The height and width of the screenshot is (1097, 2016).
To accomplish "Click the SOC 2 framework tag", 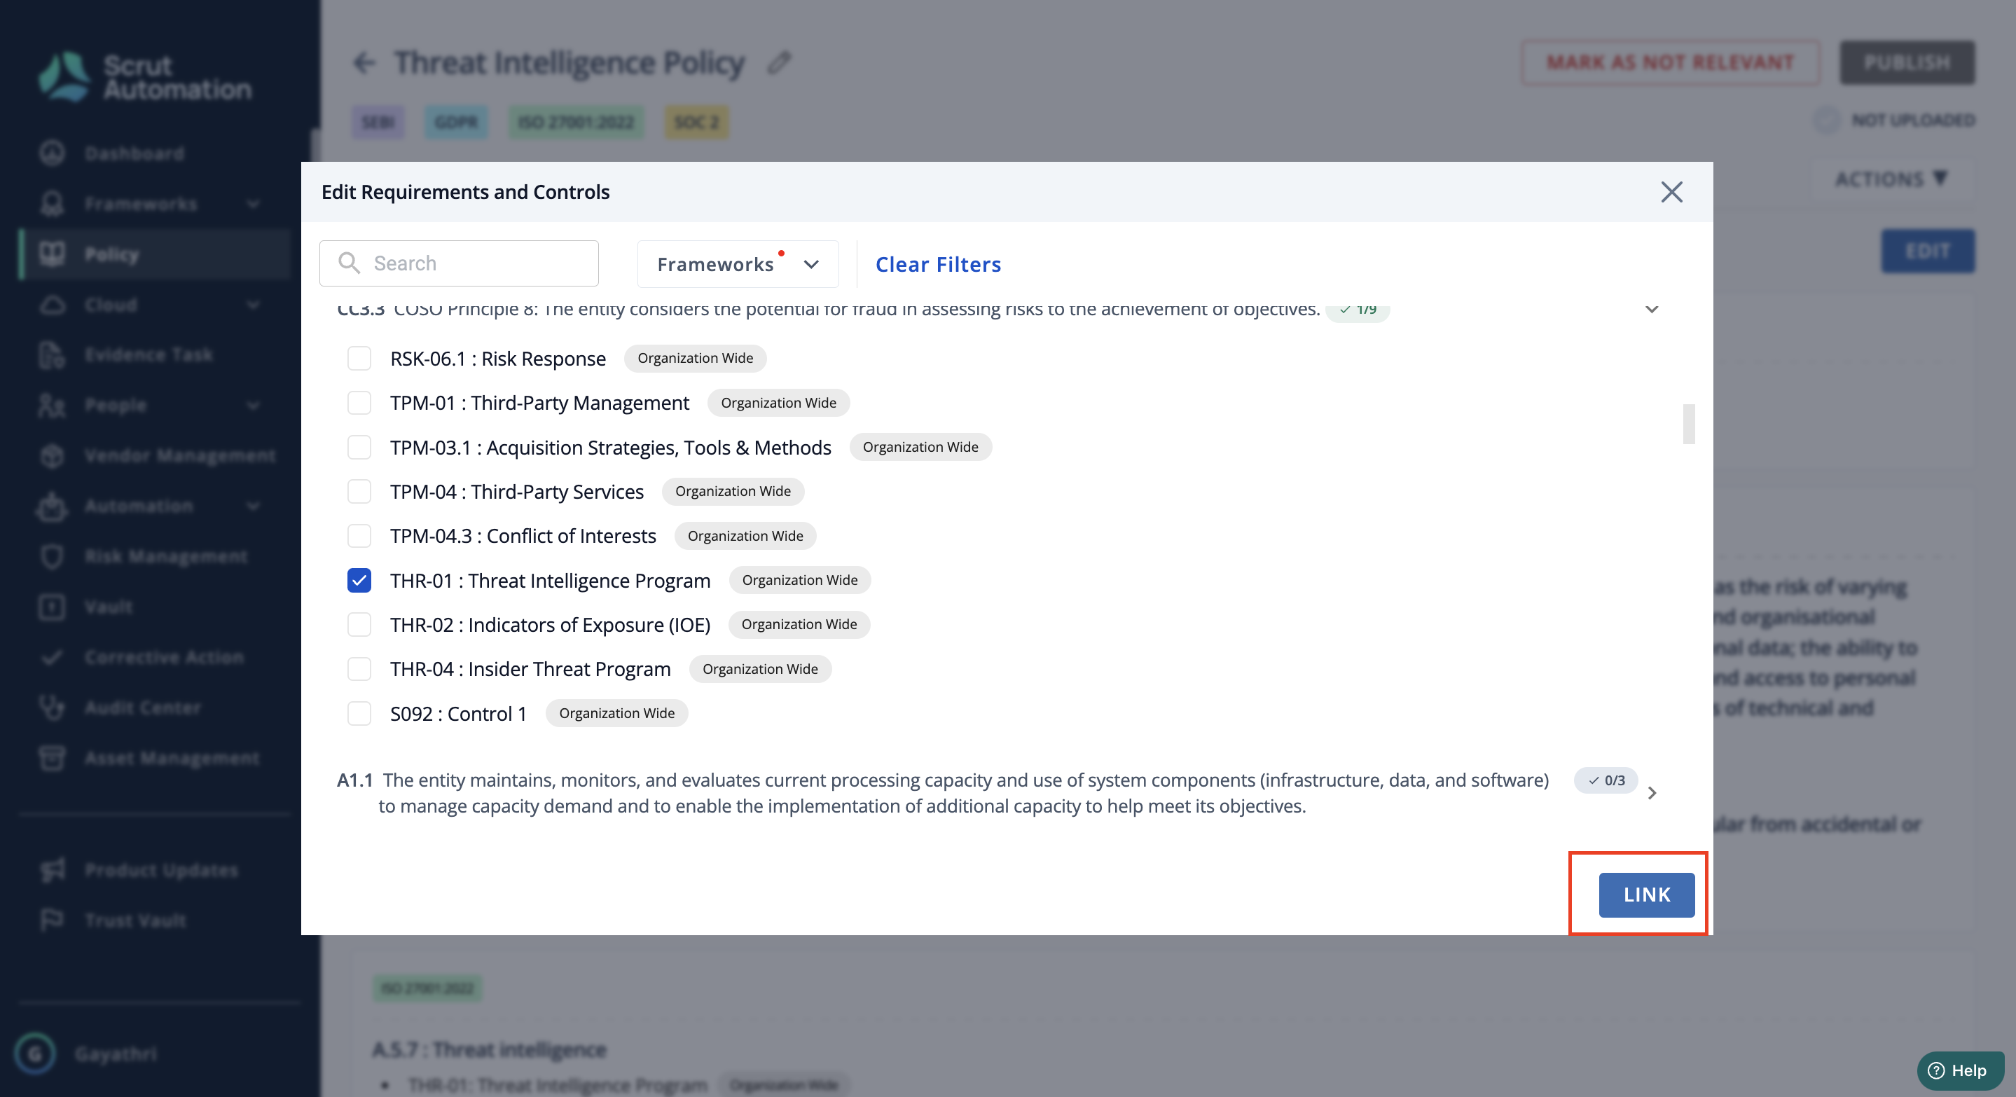I will click(x=696, y=122).
